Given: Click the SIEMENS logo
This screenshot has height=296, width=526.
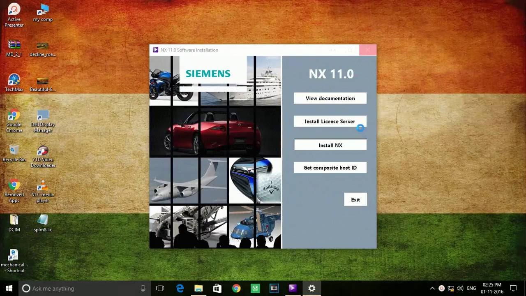Looking at the screenshot, I should 208,74.
